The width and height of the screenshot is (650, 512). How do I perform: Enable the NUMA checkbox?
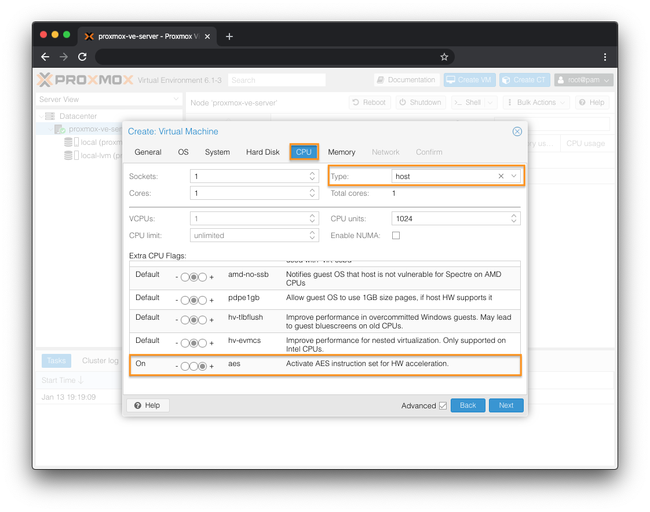click(x=396, y=236)
